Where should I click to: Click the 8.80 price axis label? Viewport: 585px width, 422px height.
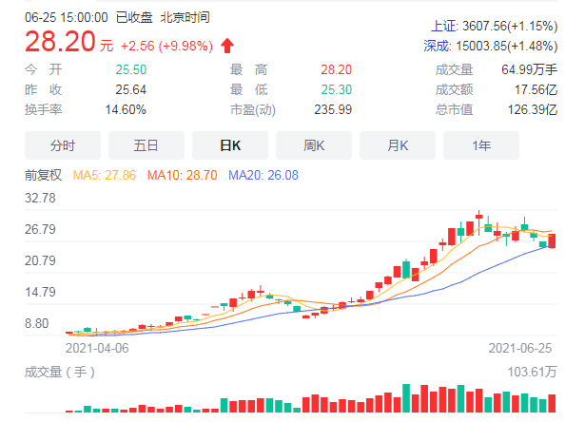pyautogui.click(x=36, y=323)
